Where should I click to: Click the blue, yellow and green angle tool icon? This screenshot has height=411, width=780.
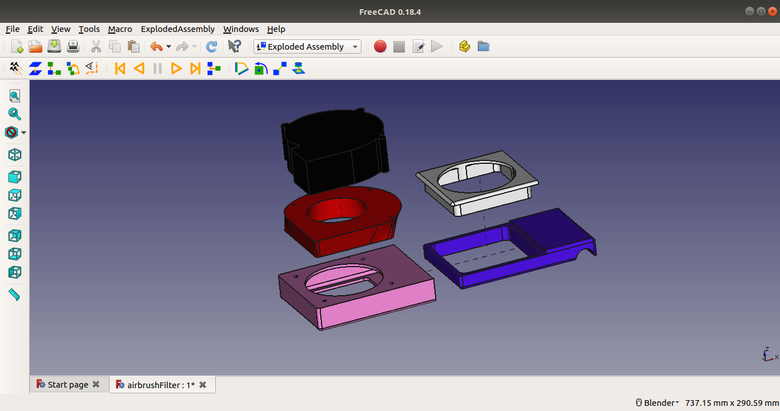coord(242,68)
